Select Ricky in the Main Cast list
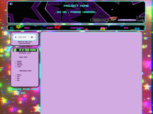The image size is (153, 114). (19, 63)
